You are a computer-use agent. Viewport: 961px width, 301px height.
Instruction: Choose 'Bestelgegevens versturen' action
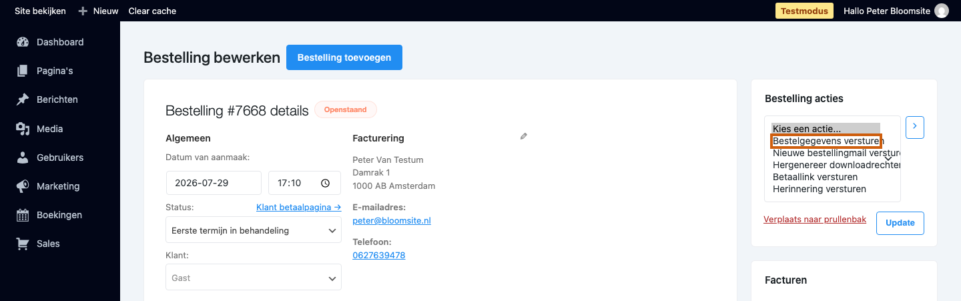827,141
